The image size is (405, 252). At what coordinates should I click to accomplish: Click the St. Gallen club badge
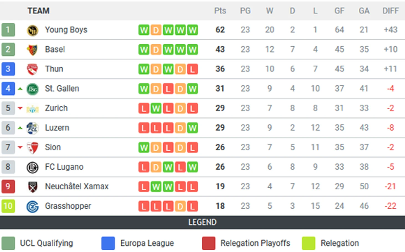click(x=32, y=89)
